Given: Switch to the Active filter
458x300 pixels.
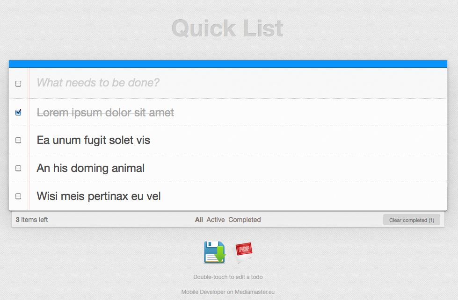Looking at the screenshot, I should (216, 220).
